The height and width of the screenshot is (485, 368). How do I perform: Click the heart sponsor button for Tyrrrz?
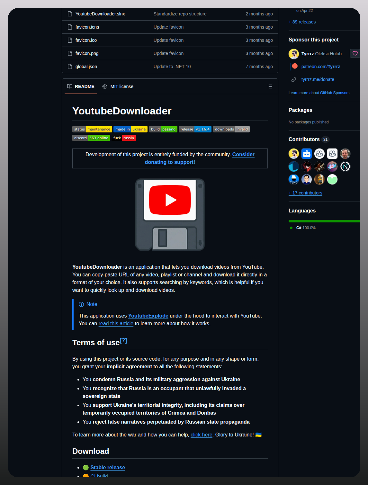tap(355, 53)
